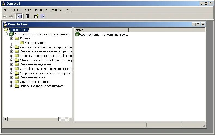Click the Console Root child window icon
Viewport: 215px width, 135px height.
tap(5, 24)
